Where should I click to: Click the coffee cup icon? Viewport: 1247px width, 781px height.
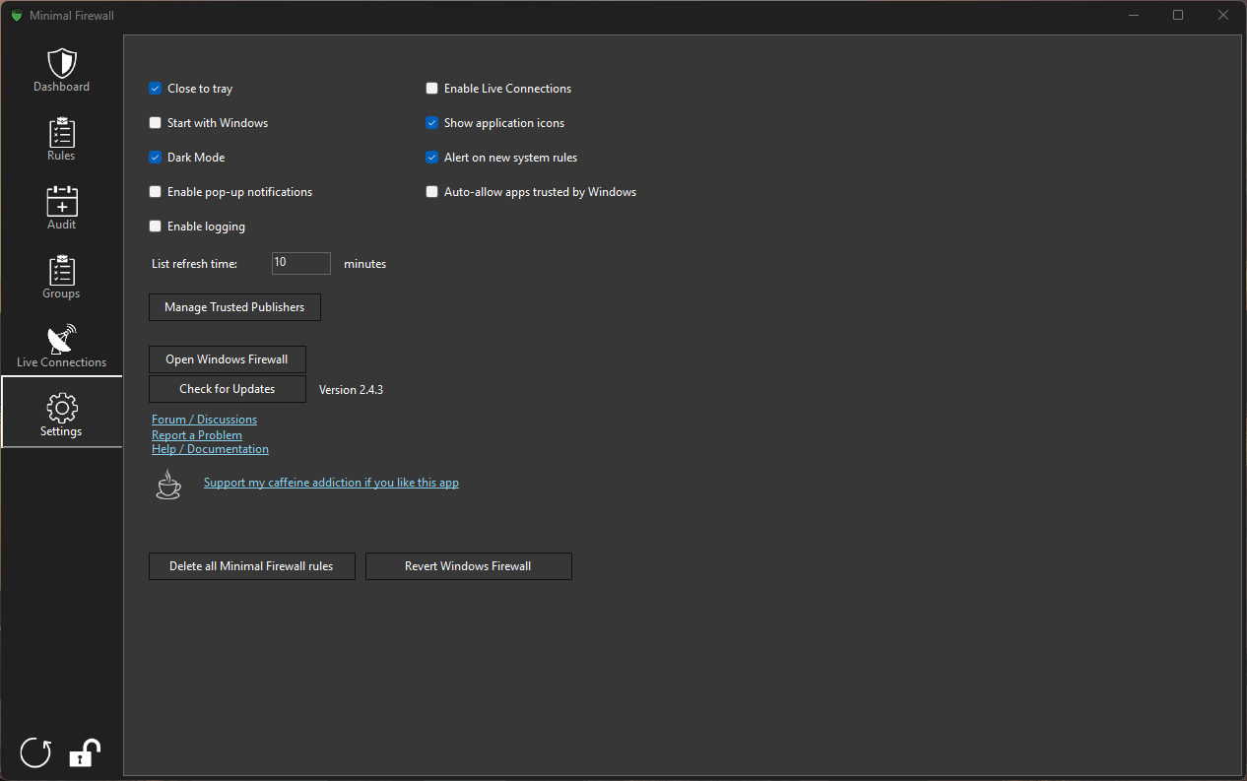[x=168, y=485]
